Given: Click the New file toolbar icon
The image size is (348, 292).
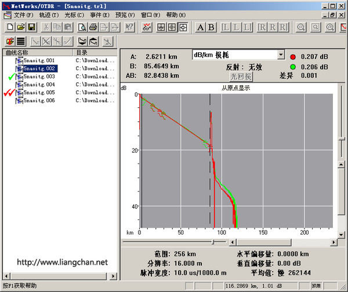Looking at the screenshot, I should point(10,27).
